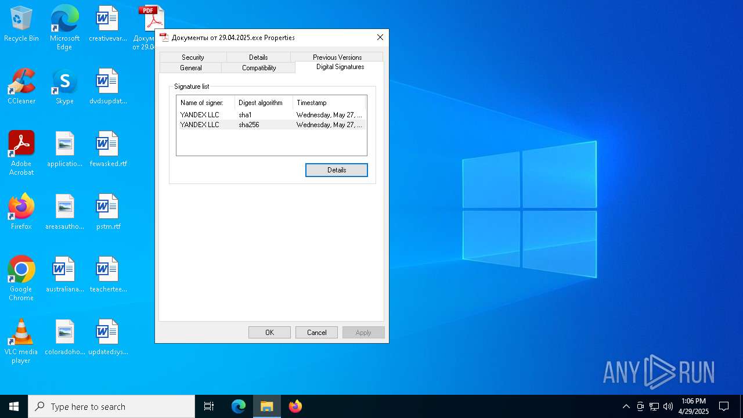This screenshot has width=743, height=418.
Task: Dismiss dialog with Cancel button
Action: pyautogui.click(x=317, y=333)
